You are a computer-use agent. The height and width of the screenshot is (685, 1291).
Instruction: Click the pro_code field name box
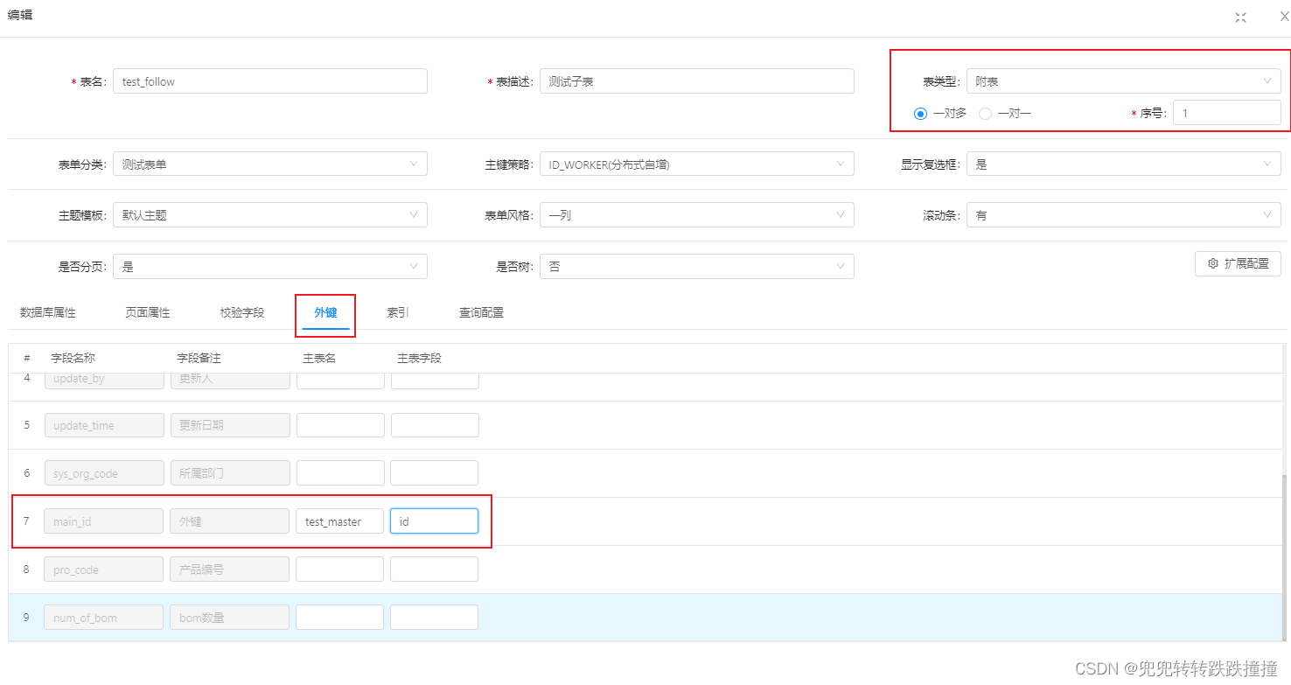(104, 570)
